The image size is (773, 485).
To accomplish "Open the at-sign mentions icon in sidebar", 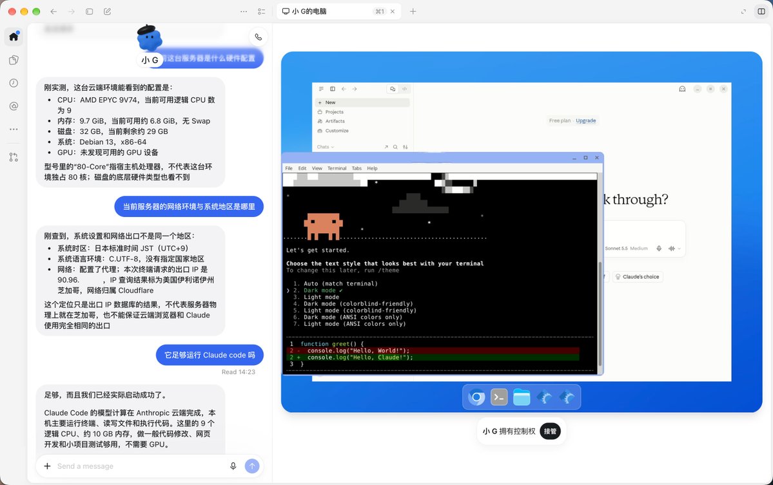I will (x=14, y=106).
